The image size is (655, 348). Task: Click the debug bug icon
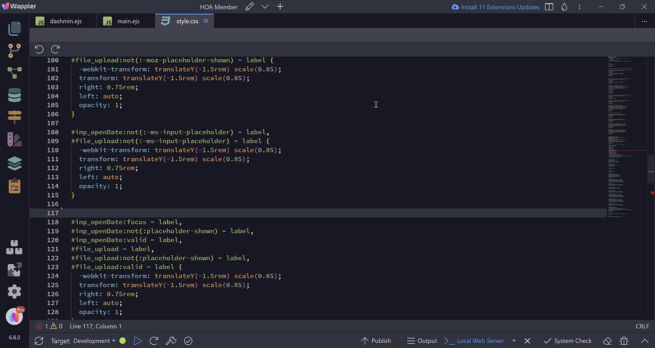tap(624, 341)
